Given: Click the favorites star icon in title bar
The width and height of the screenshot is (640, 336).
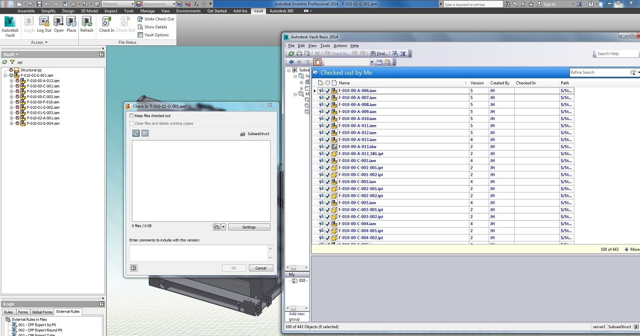Looking at the screenshot, I should [x=531, y=4].
